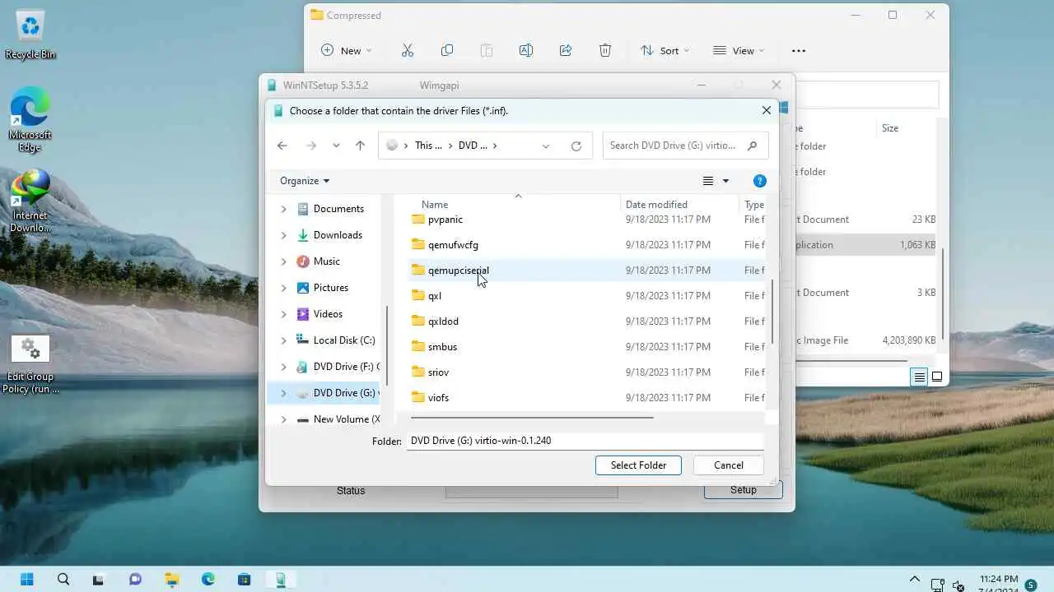Click the Cancel button
This screenshot has width=1054, height=592.
coord(729,465)
